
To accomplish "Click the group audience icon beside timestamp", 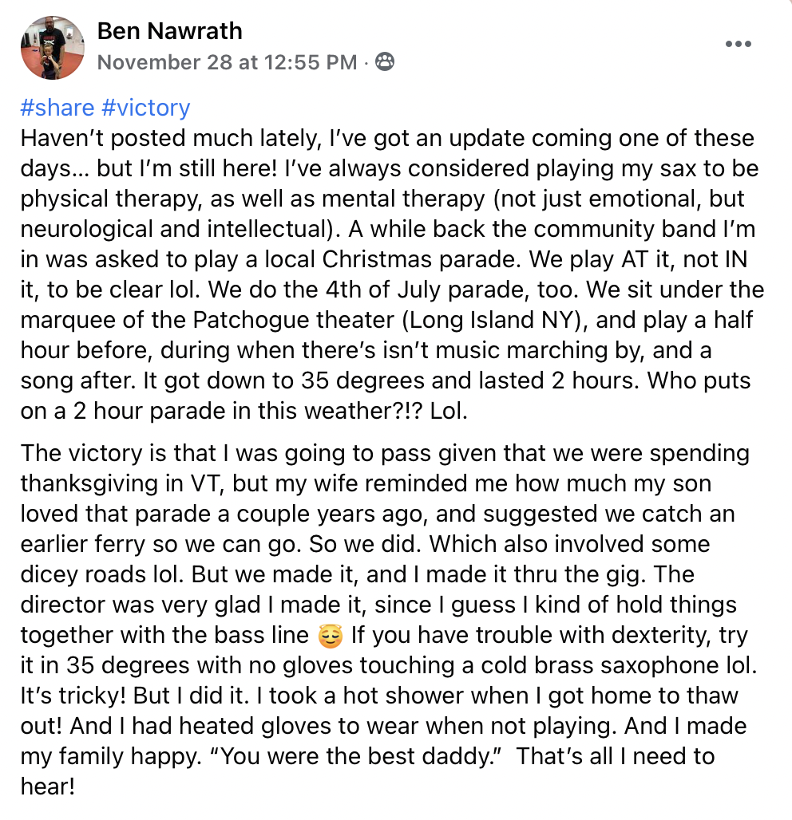I will click(385, 61).
